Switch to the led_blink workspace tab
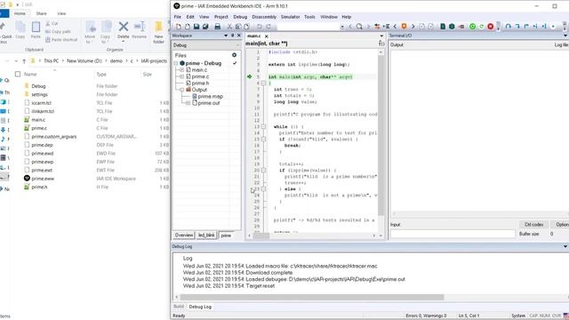The height and width of the screenshot is (320, 569). coord(206,235)
